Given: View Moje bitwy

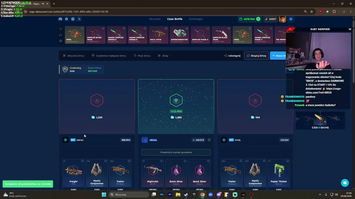Looking at the screenshot, I should 142,56.
